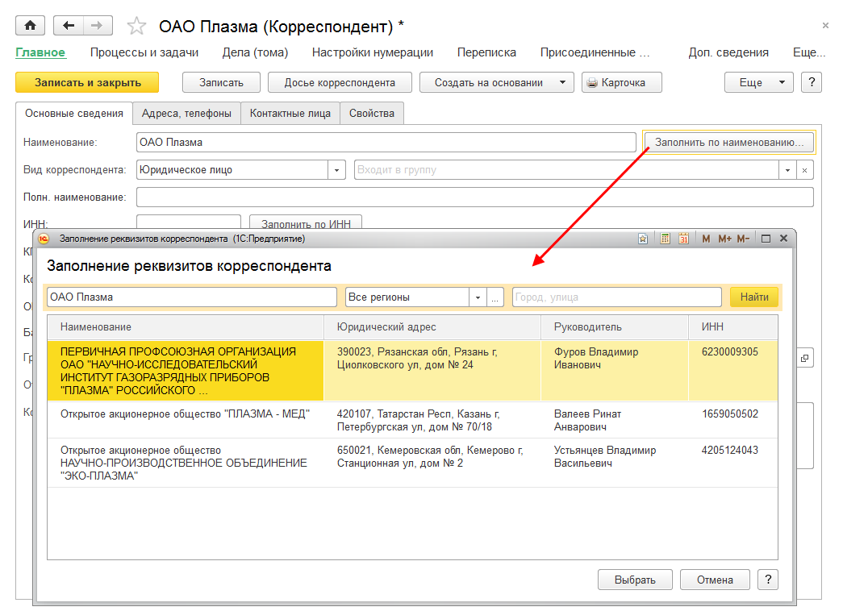843x611 pixels.
Task: Open Досье корреспондента
Action: 340,82
